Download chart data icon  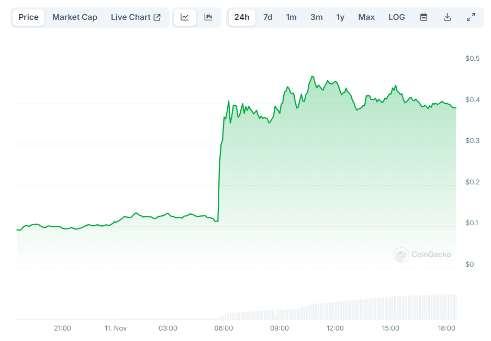447,17
